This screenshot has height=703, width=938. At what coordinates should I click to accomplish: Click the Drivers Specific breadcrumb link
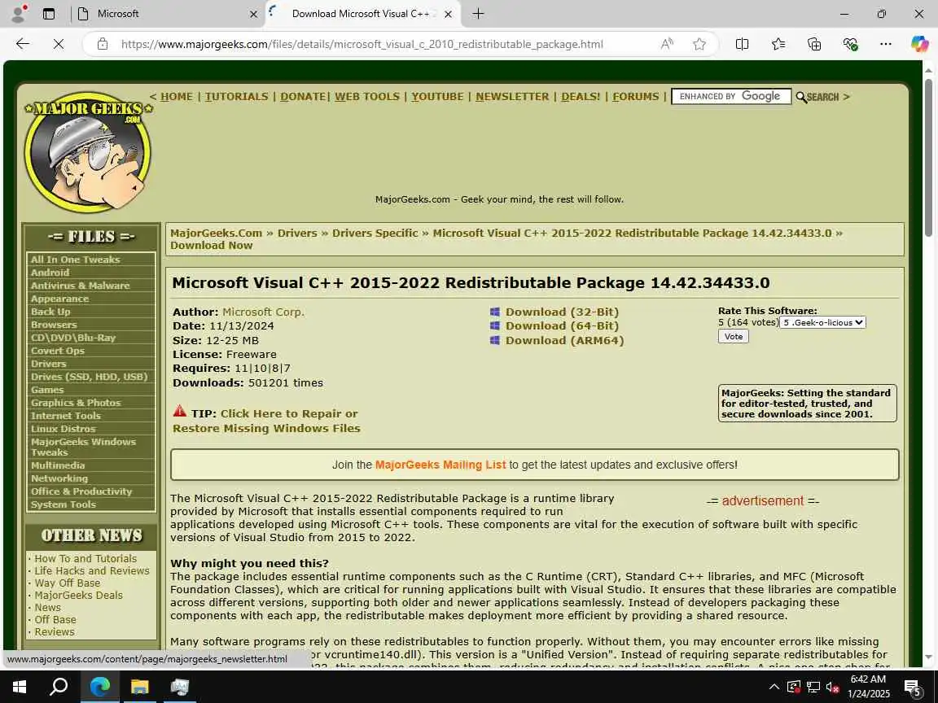point(375,234)
